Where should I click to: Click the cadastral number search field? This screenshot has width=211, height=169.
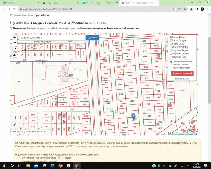[52, 38]
